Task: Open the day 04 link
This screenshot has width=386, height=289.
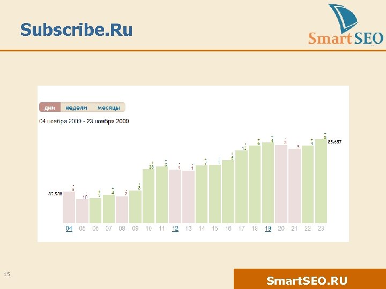Action: point(69,229)
